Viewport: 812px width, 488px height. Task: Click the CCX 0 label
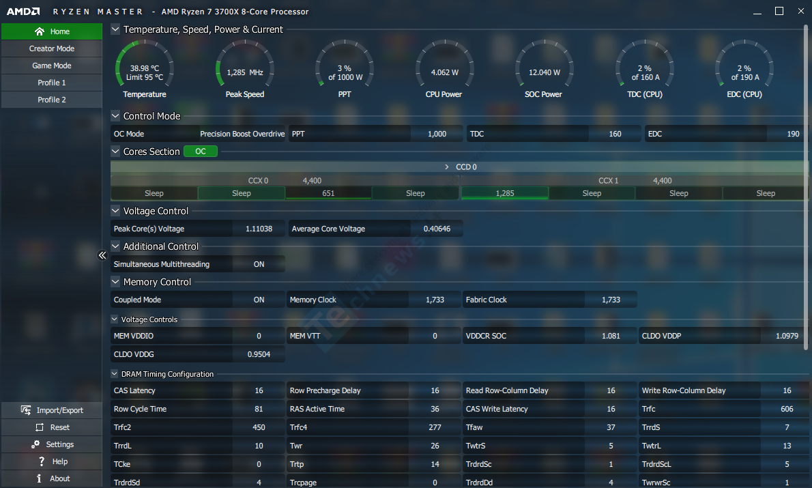pyautogui.click(x=259, y=181)
